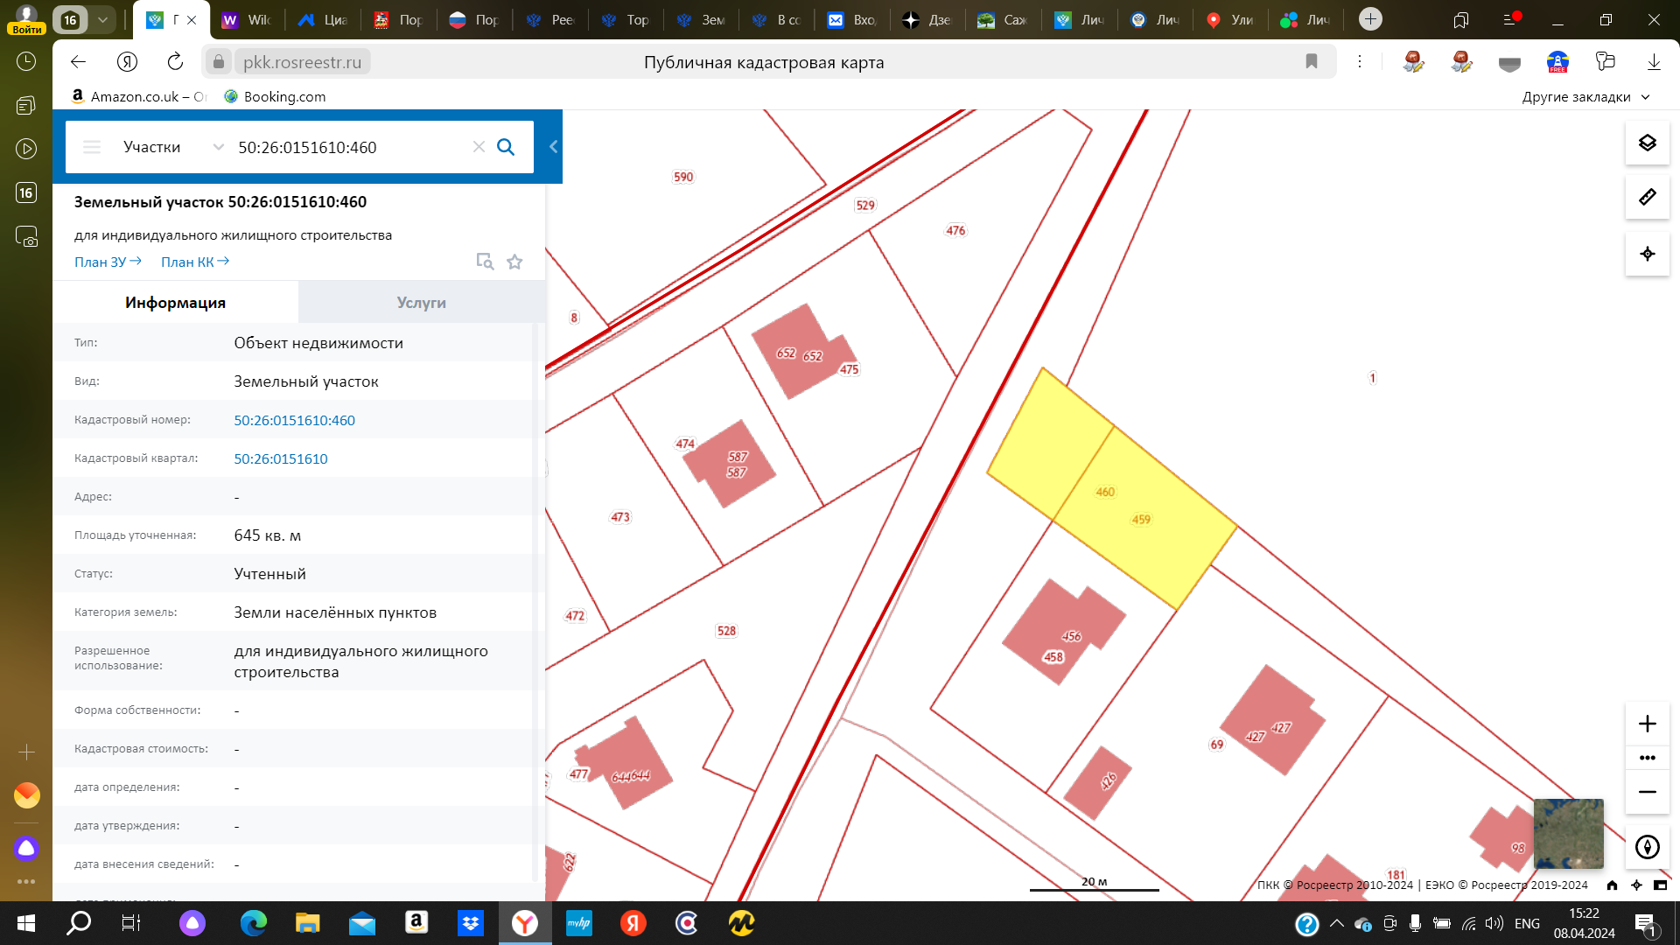Open the map layers panel
1680x945 pixels.
[x=1647, y=143]
